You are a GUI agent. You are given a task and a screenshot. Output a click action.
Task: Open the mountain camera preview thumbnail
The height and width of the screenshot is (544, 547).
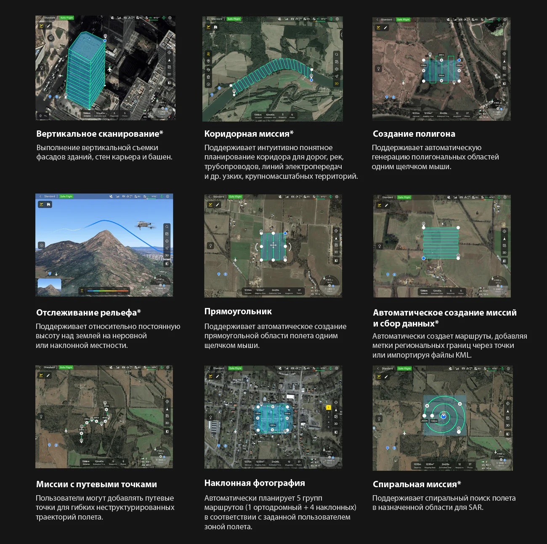pyautogui.click(x=49, y=287)
